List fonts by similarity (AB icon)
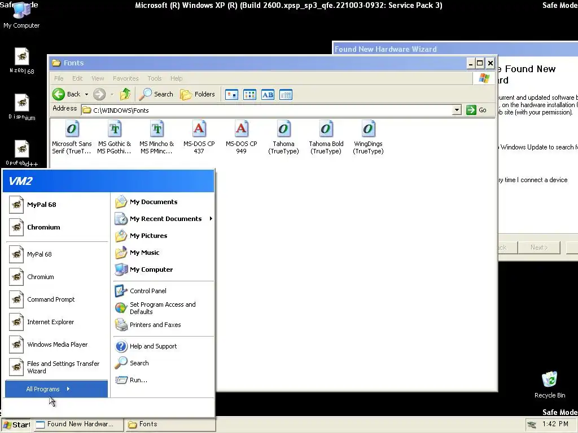Image resolution: width=578 pixels, height=433 pixels. click(x=268, y=95)
